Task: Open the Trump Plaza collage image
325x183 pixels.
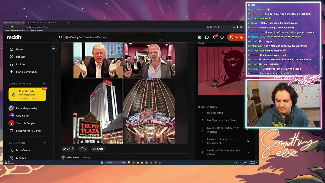Action: (124, 93)
